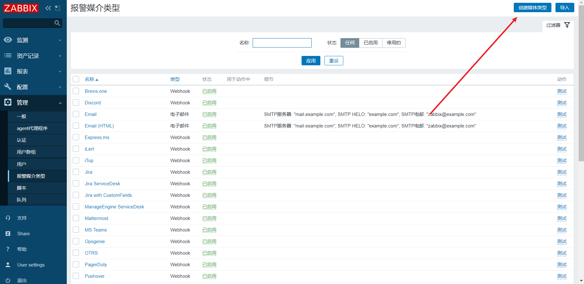Click the sort arrow next to 名称
584x284 pixels.
coord(97,80)
